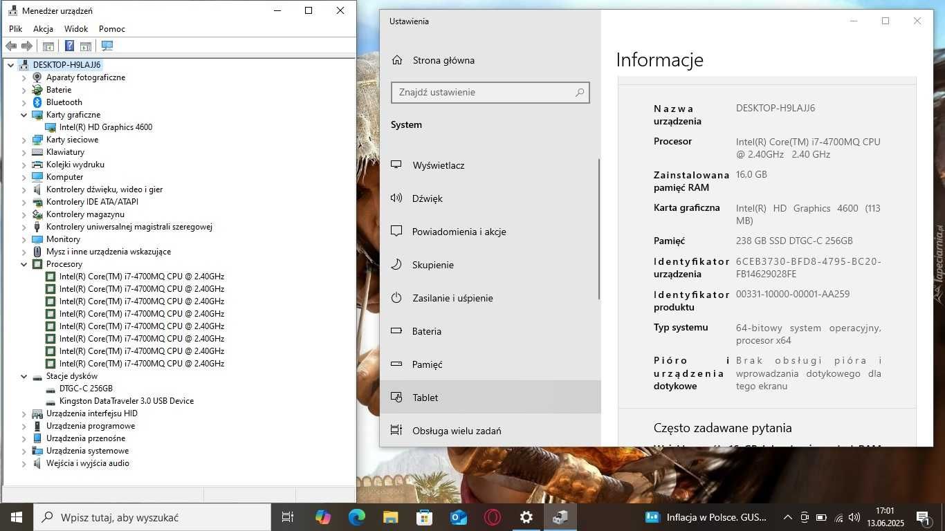Expand Monitory category arrow
Viewport: 945px width, 531px height.
tap(24, 239)
